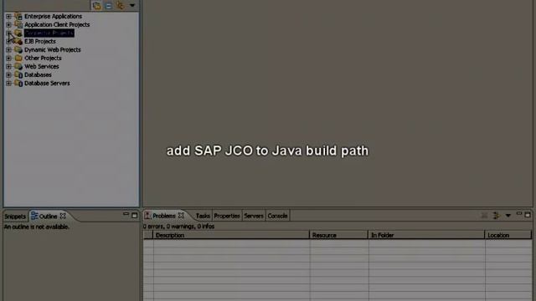Image resolution: width=536 pixels, height=301 pixels.
Task: Open the Problems view menu arrow
Action: click(x=508, y=216)
